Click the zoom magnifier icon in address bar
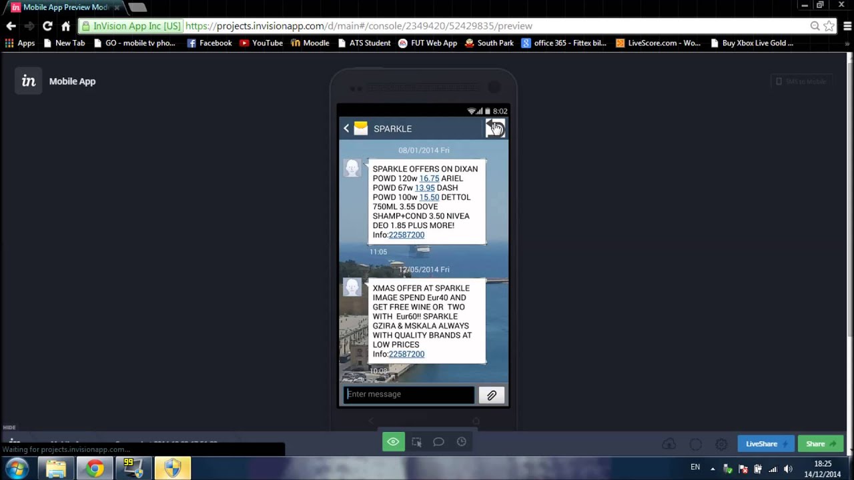Image resolution: width=854 pixels, height=480 pixels. pyautogui.click(x=815, y=26)
